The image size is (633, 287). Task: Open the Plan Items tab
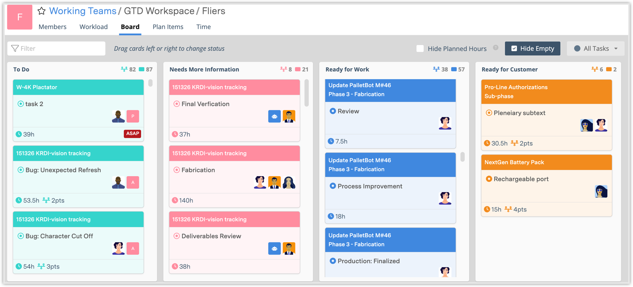point(168,27)
